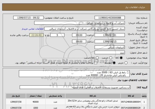
Task: Click product code 0971240081080004
Action: pyautogui.click(x=131, y=102)
